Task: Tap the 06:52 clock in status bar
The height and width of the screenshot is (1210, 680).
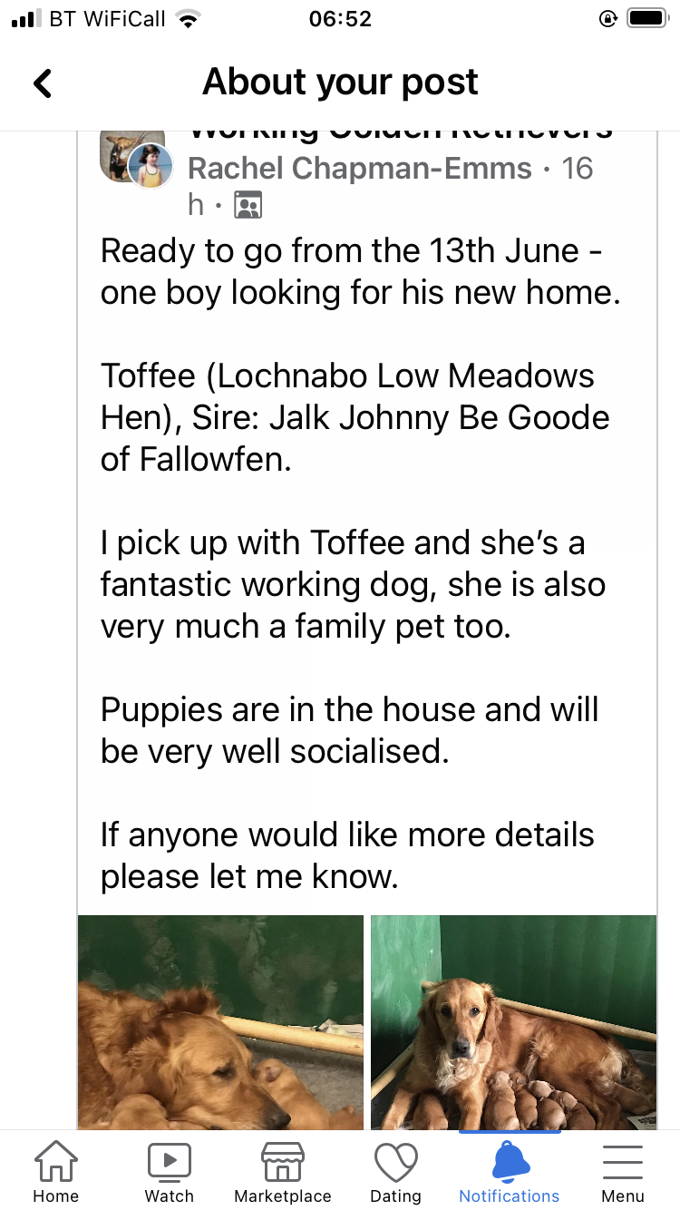Action: (x=340, y=19)
